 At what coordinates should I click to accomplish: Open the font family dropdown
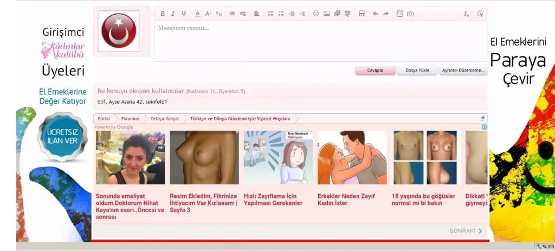[x=219, y=14]
